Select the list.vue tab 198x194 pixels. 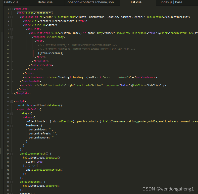(136, 2)
